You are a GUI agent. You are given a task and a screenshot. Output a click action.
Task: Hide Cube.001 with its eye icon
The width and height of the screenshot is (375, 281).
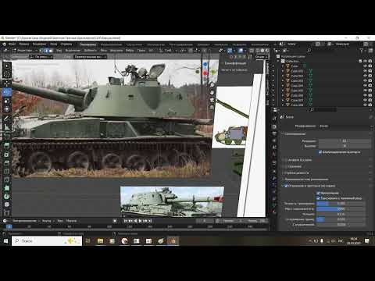(x=365, y=71)
